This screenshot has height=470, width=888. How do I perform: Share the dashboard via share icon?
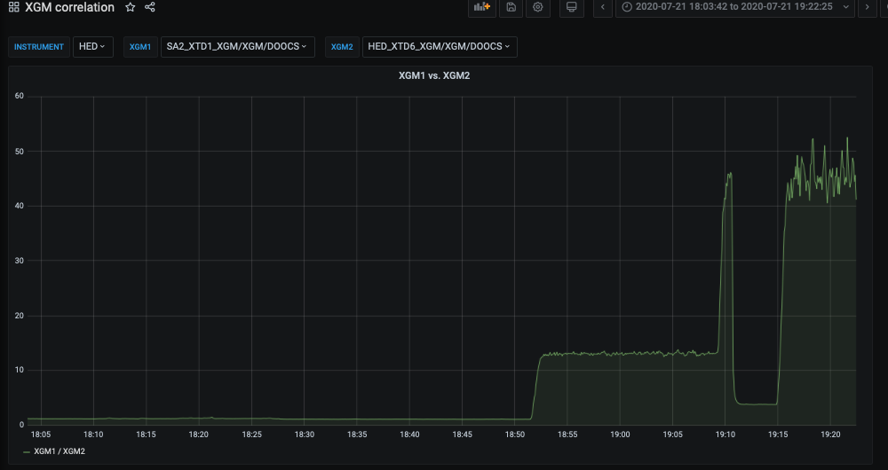149,7
